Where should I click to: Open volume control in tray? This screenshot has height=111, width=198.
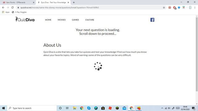169,108
